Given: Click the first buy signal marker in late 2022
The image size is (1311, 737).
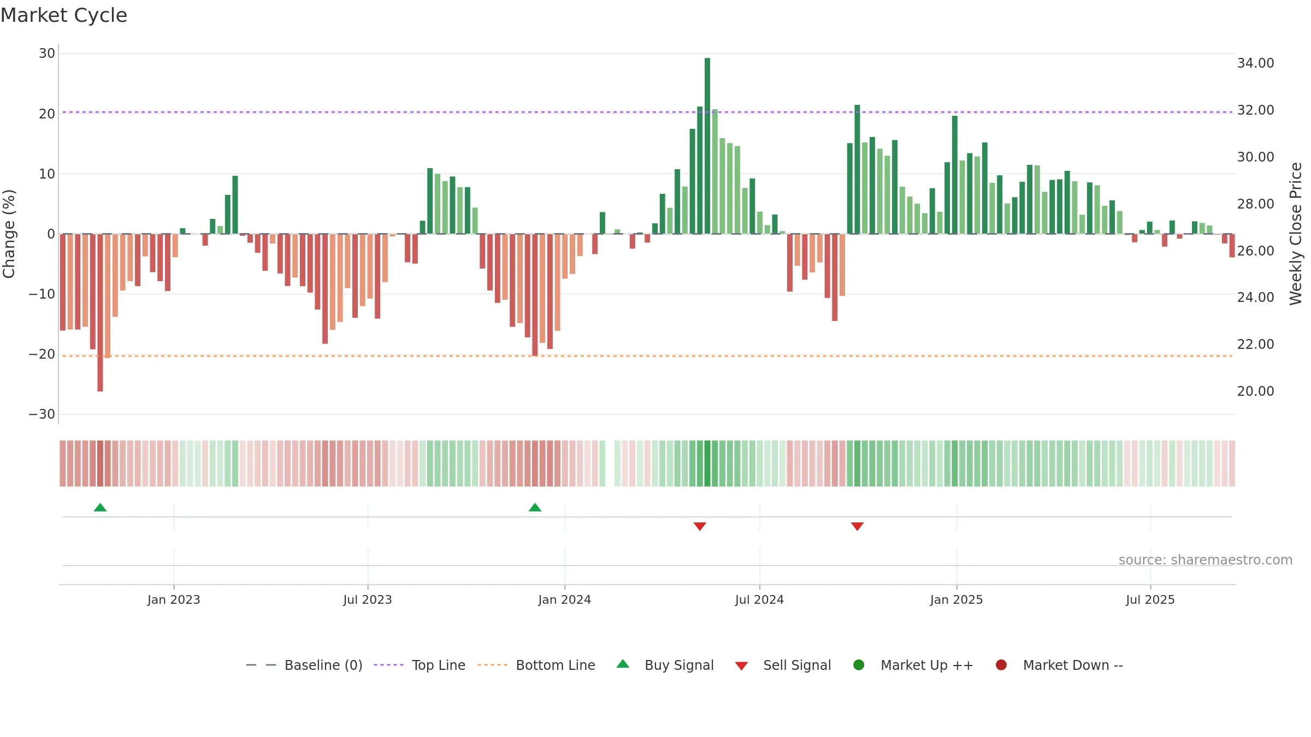Looking at the screenshot, I should click(x=100, y=507).
